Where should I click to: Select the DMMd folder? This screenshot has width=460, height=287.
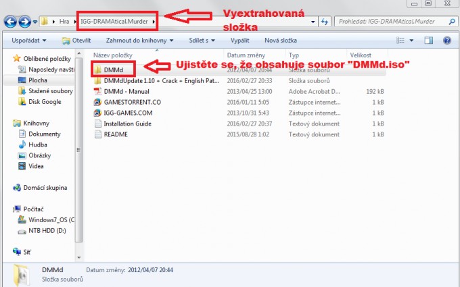coord(113,70)
